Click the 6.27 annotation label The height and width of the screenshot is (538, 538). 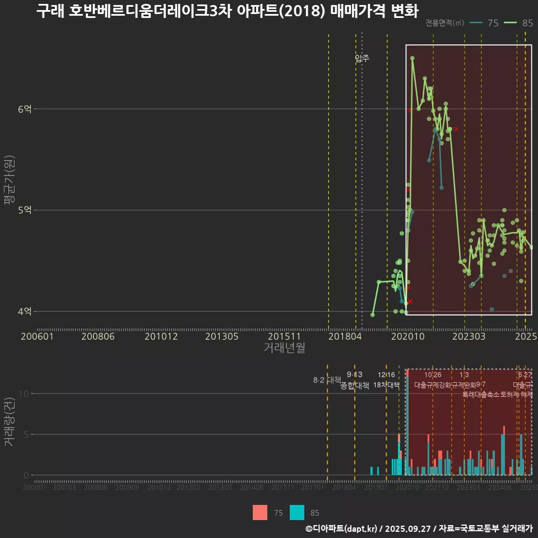coord(525,375)
